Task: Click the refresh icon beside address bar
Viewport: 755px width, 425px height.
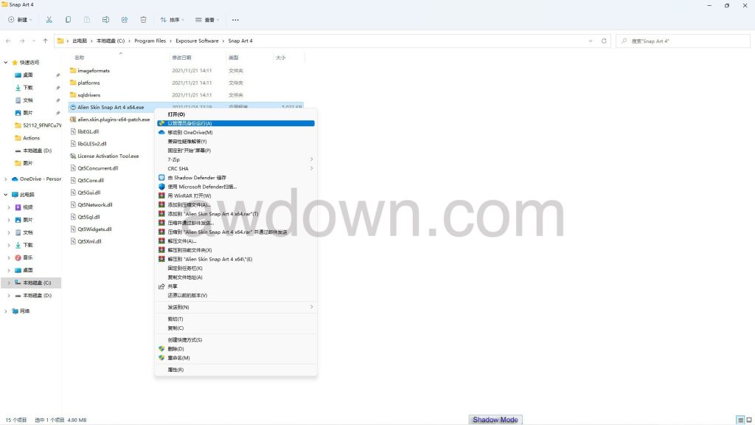Action: coord(605,41)
